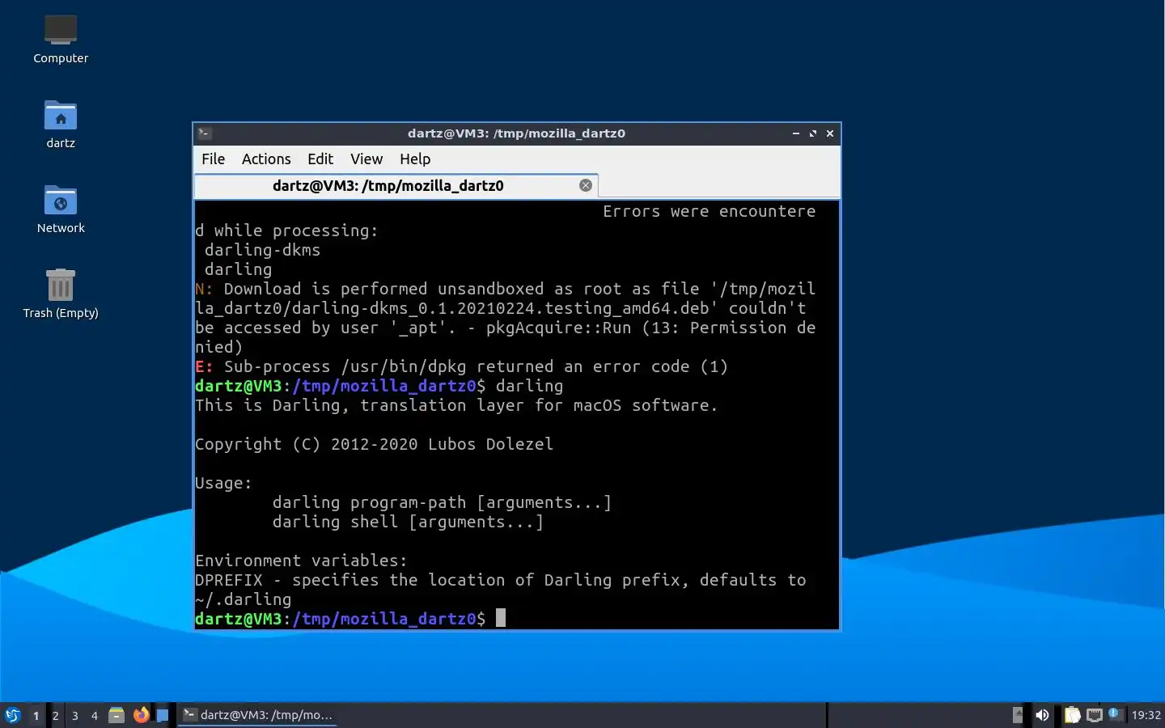Select the Network desktop icon
This screenshot has height=728, width=1165.
(x=61, y=209)
